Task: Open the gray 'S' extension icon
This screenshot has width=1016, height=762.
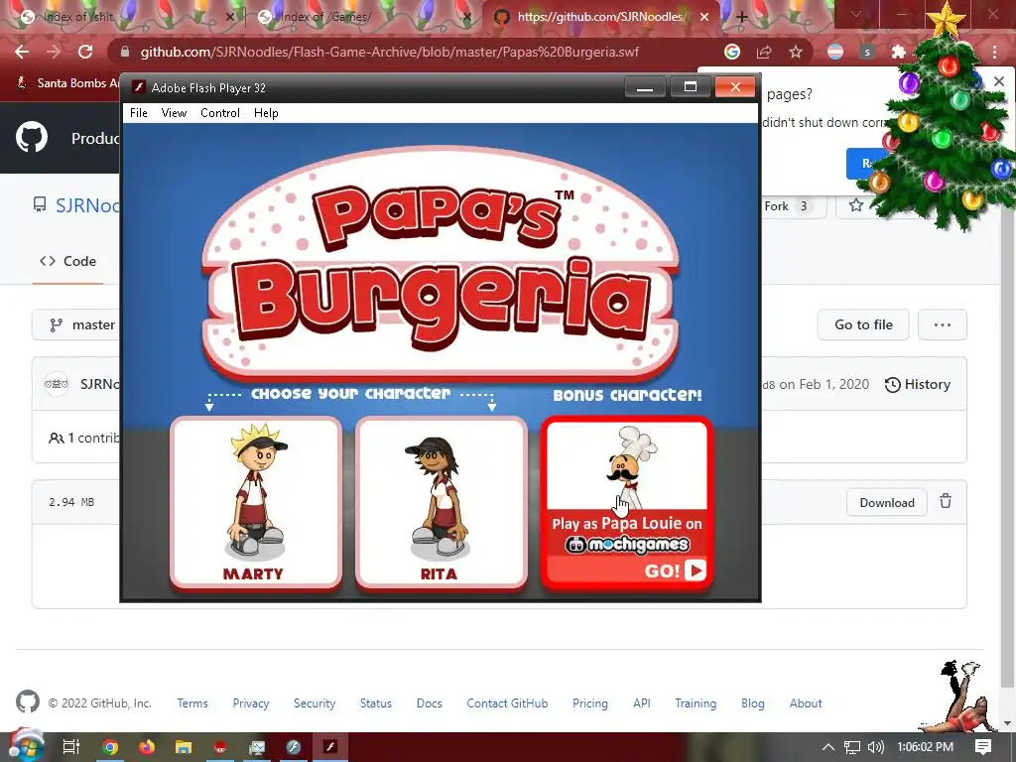Action: click(867, 52)
